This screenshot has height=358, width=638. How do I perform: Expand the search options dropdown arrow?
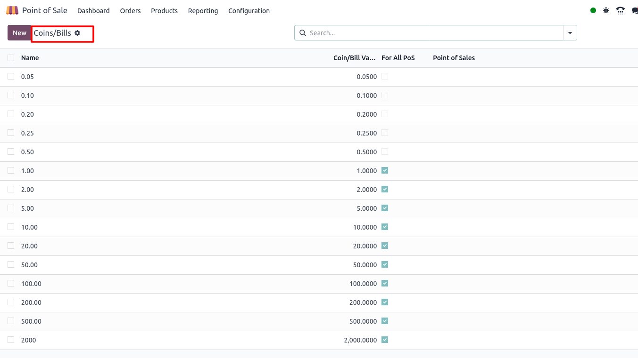pyautogui.click(x=570, y=33)
